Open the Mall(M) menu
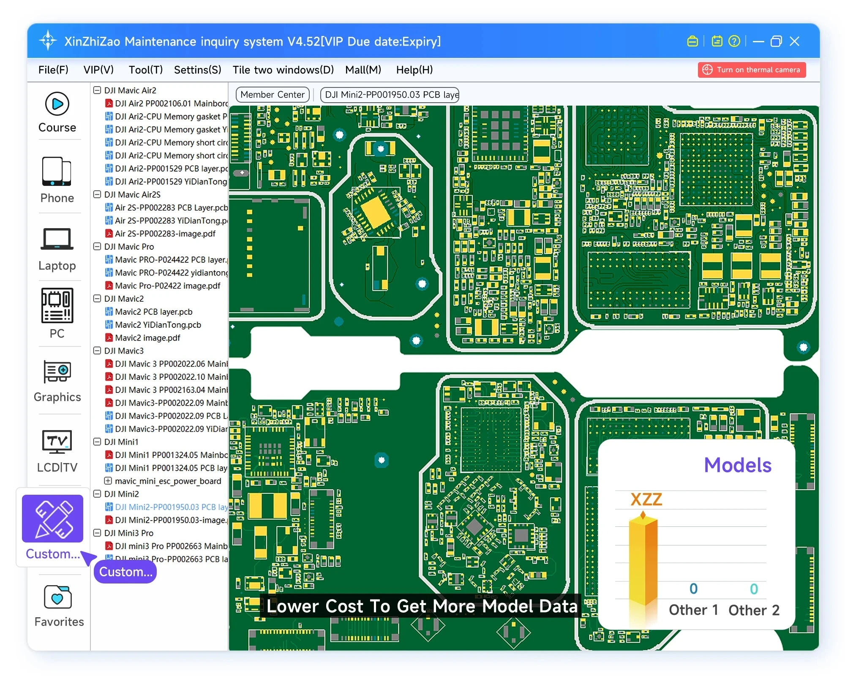 (x=363, y=70)
